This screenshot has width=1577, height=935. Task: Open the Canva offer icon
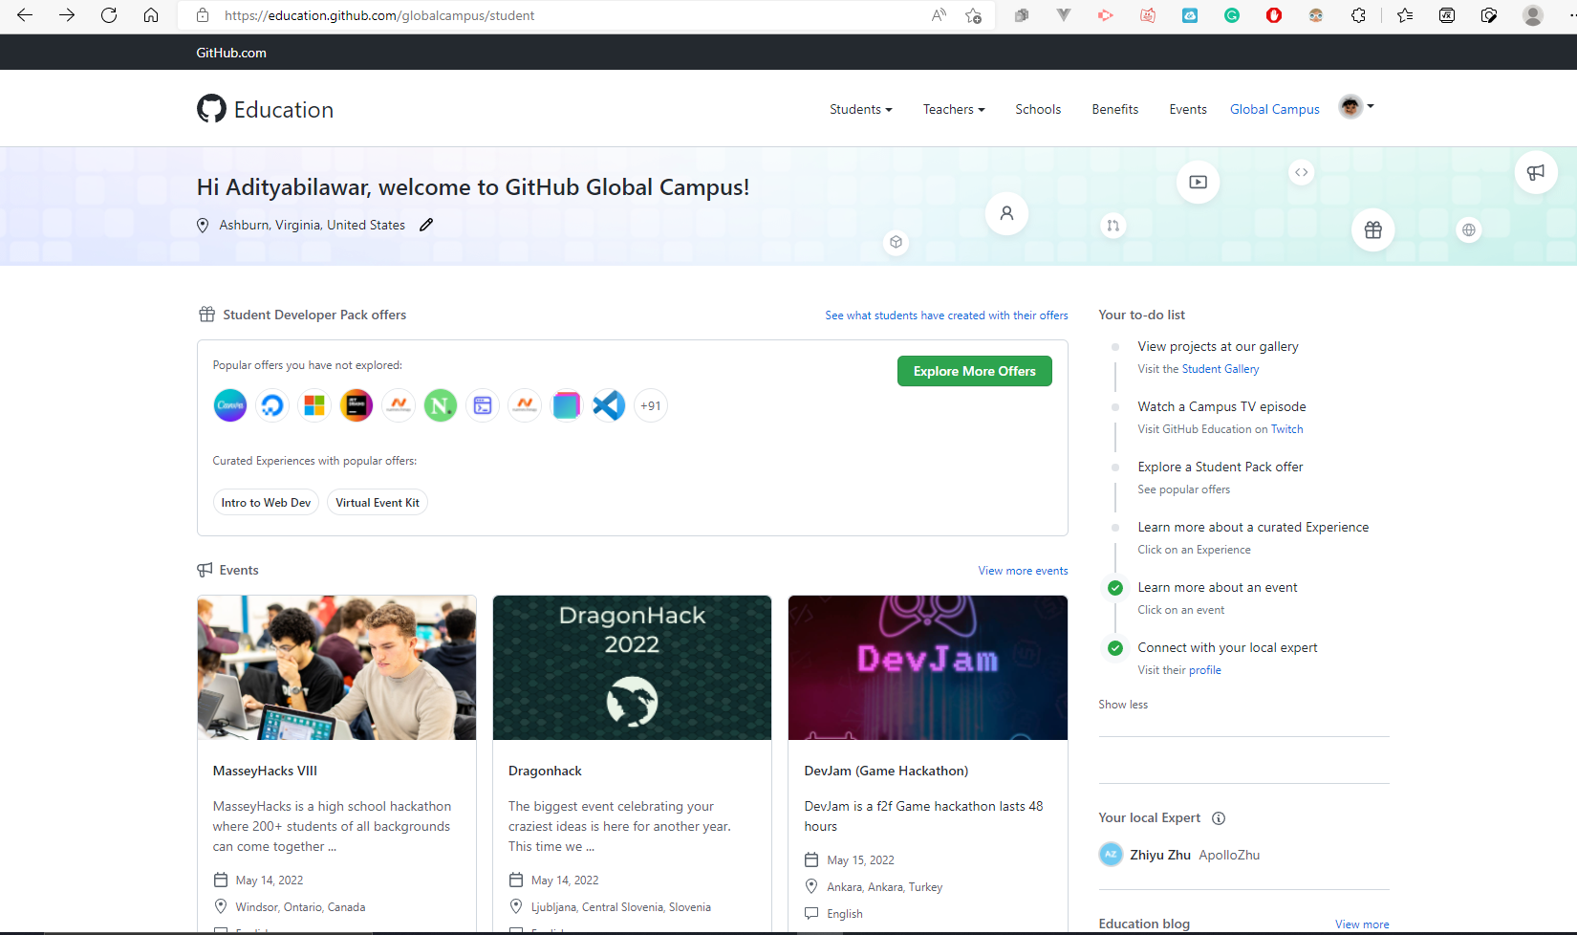[230, 405]
